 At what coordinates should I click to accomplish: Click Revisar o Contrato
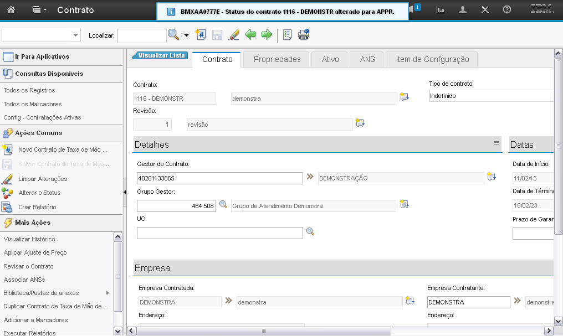tap(28, 266)
